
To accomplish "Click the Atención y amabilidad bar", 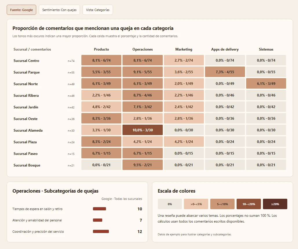I will pyautogui.click(x=98, y=220).
